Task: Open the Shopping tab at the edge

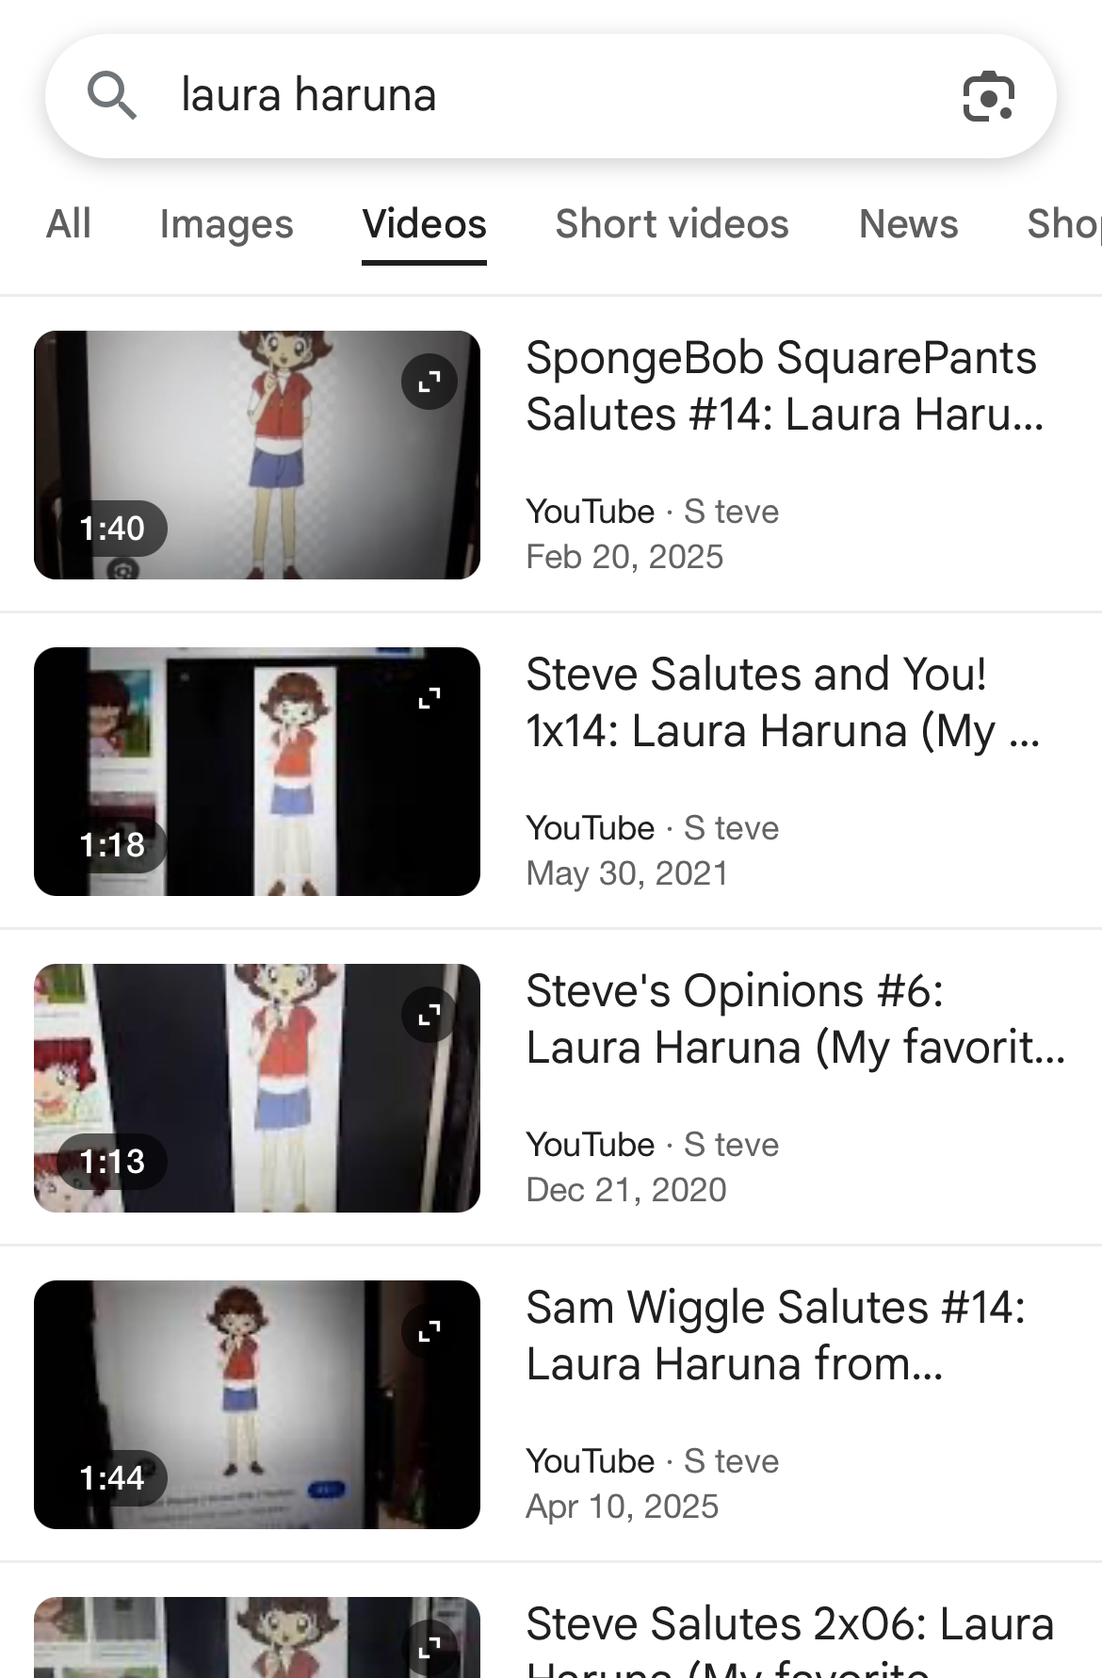Action: point(1064,224)
